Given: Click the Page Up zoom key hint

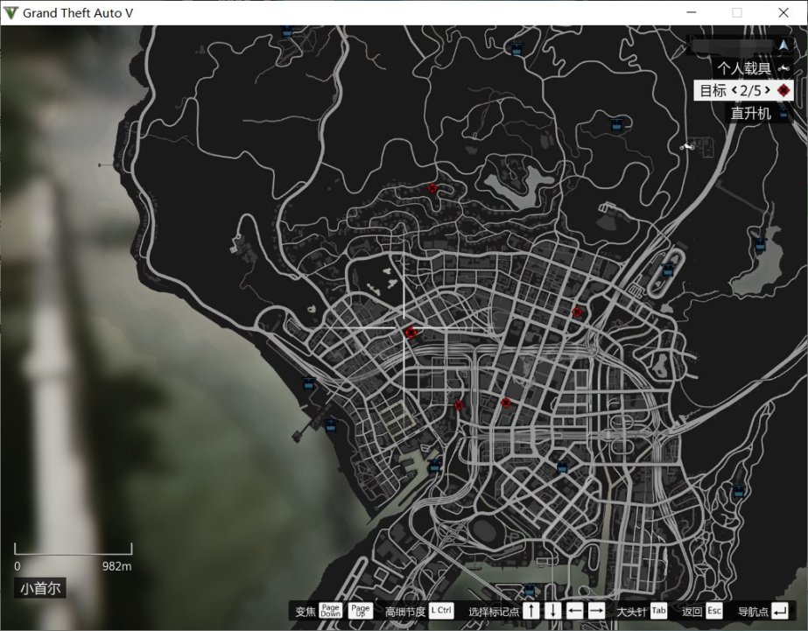Looking at the screenshot, I should pos(360,611).
